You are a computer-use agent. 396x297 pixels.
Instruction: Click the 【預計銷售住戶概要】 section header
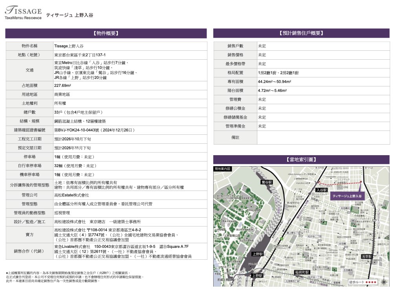pyautogui.click(x=301, y=33)
